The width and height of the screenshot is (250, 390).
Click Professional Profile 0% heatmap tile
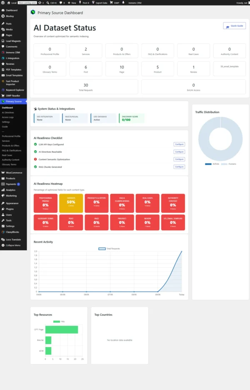click(x=45, y=203)
